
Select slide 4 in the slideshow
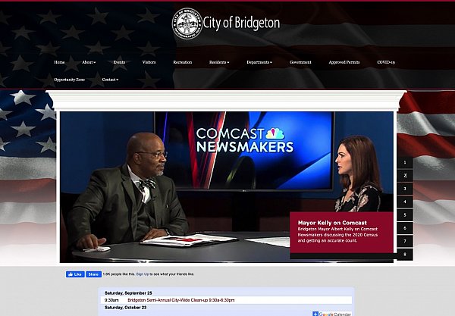pyautogui.click(x=405, y=202)
